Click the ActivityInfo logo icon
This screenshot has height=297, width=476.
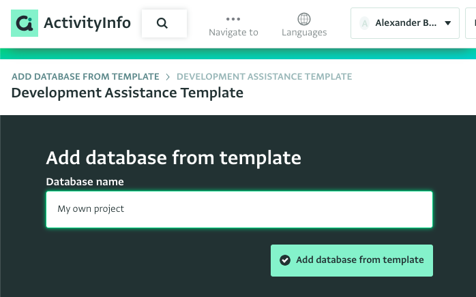tap(25, 23)
